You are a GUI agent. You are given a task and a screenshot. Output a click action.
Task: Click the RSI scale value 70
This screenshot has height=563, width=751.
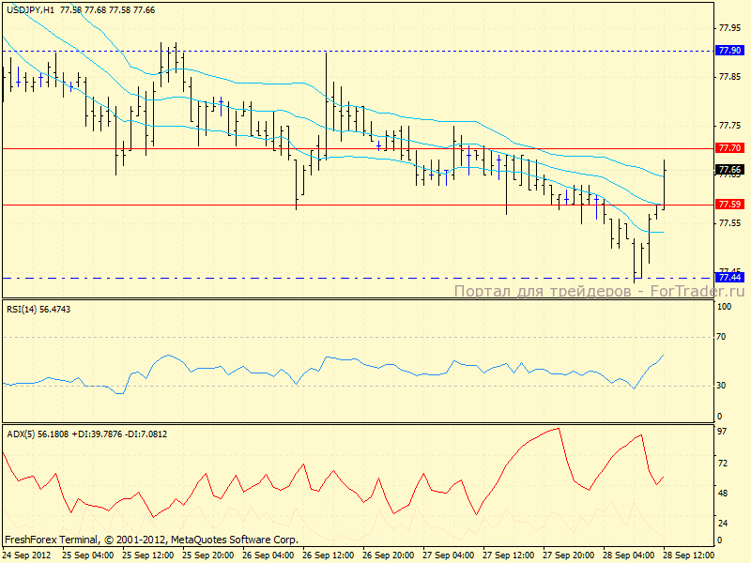pos(724,335)
